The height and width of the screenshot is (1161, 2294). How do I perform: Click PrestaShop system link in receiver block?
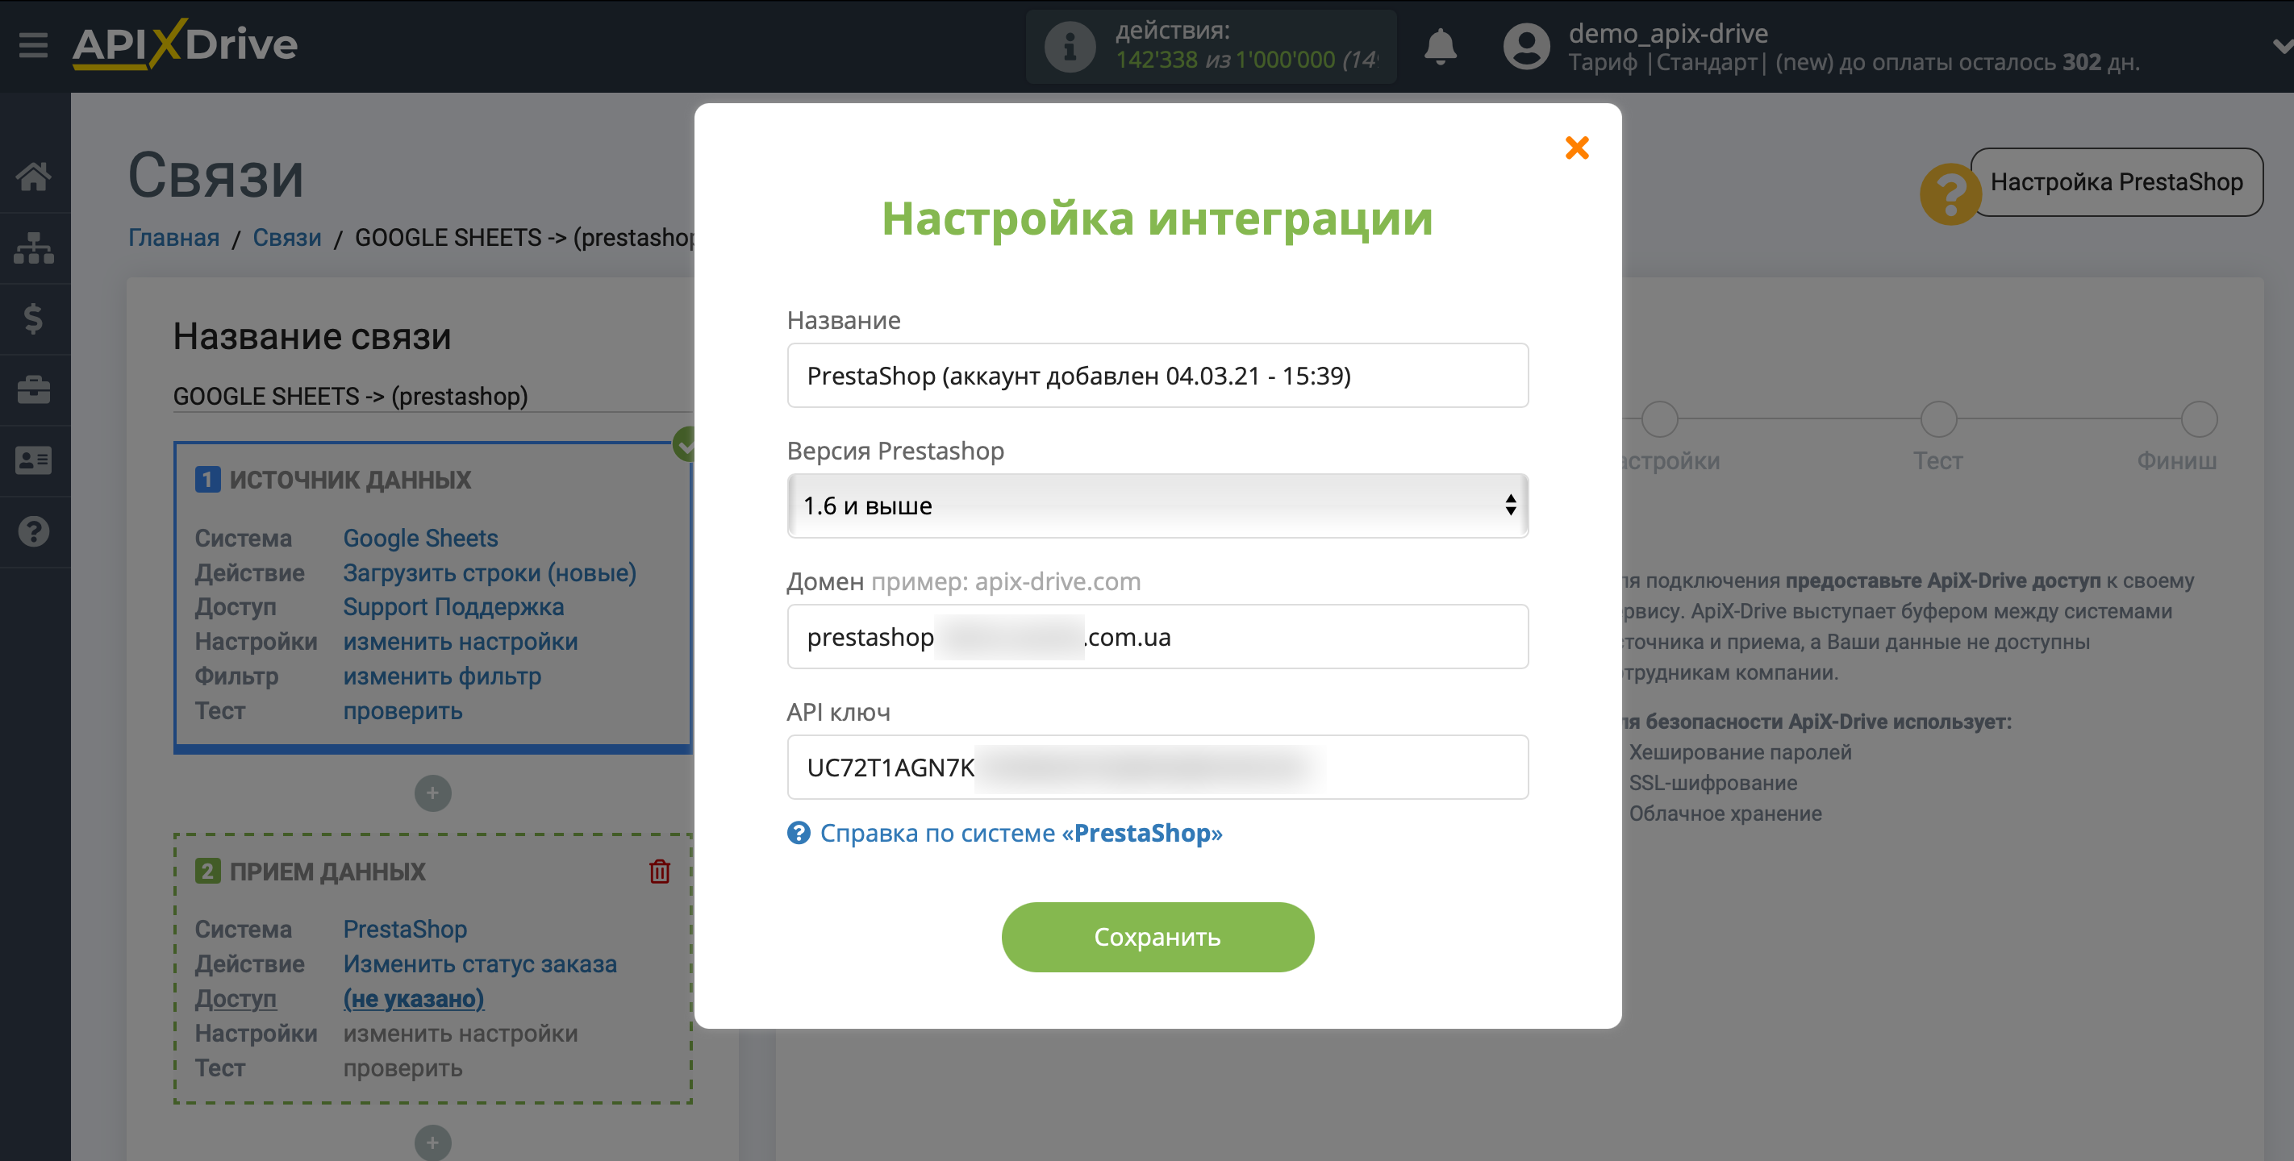pyautogui.click(x=405, y=929)
